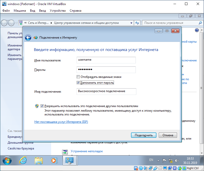Open Windows Media Player from taskbar

[54, 161]
